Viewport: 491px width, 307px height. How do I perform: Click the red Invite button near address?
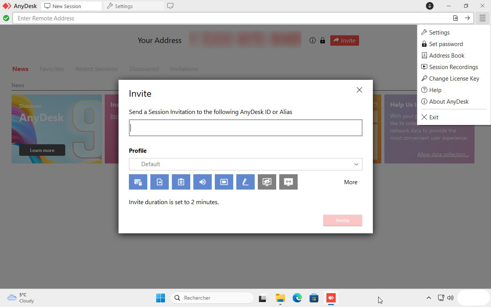point(344,40)
